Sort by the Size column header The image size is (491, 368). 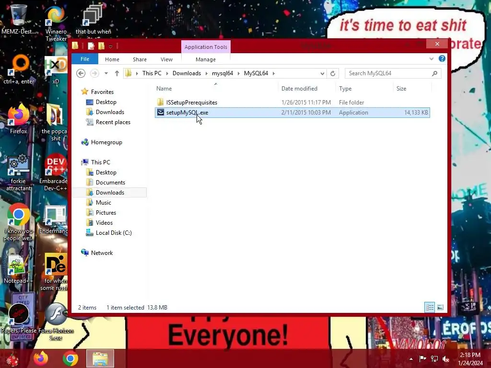(x=412, y=89)
